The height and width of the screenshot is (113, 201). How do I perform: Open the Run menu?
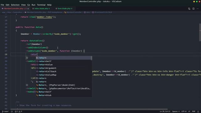[33, 5]
